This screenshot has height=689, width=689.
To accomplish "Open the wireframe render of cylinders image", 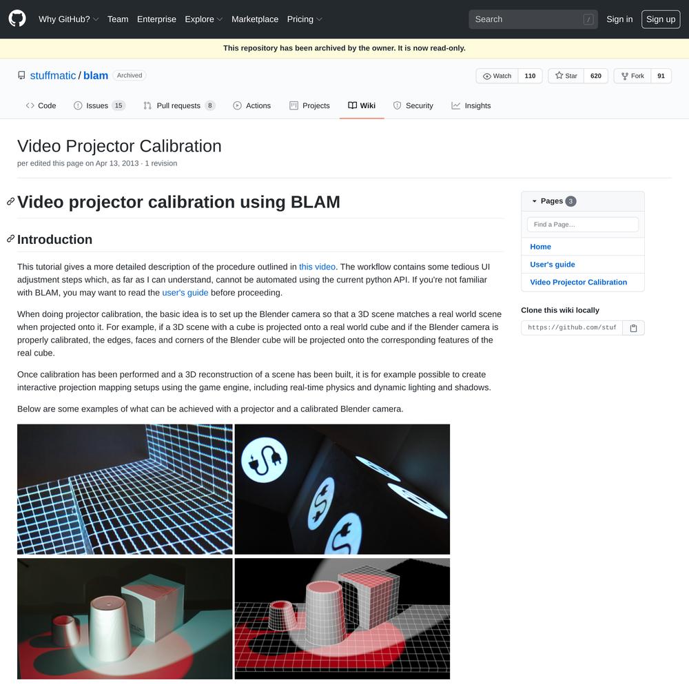I will click(x=342, y=619).
